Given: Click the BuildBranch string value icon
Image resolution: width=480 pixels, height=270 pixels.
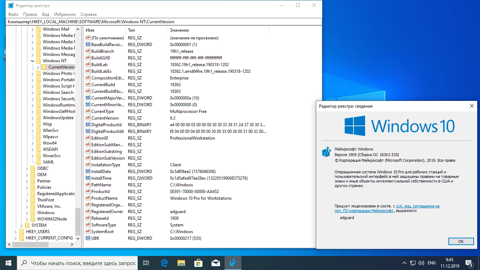Looking at the screenshot, I should (x=88, y=51).
